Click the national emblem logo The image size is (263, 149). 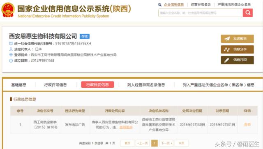tap(8, 10)
